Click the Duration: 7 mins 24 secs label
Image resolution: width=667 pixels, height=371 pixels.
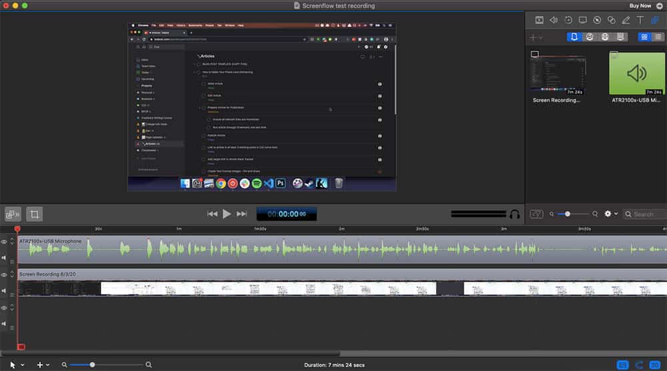[334, 365]
